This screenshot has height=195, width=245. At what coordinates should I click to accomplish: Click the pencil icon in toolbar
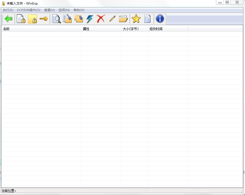point(112,19)
